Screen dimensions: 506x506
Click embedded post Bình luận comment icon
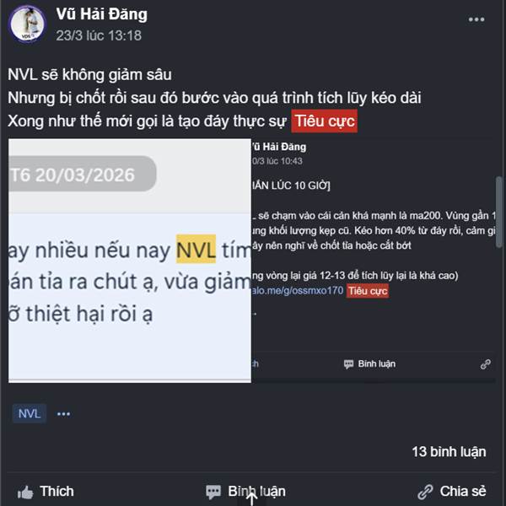tap(348, 364)
